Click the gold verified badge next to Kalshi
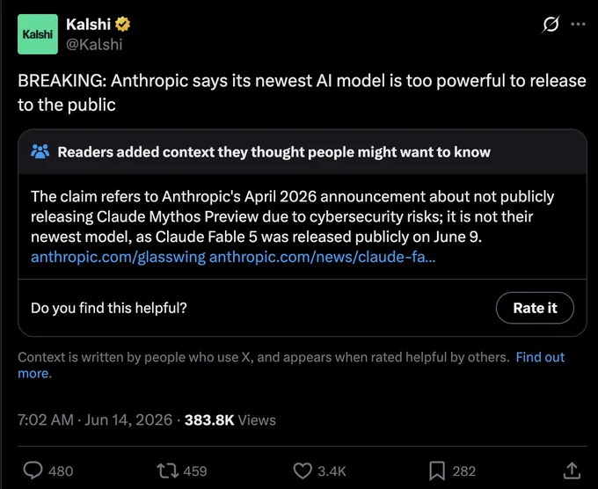598x489 pixels. (122, 25)
